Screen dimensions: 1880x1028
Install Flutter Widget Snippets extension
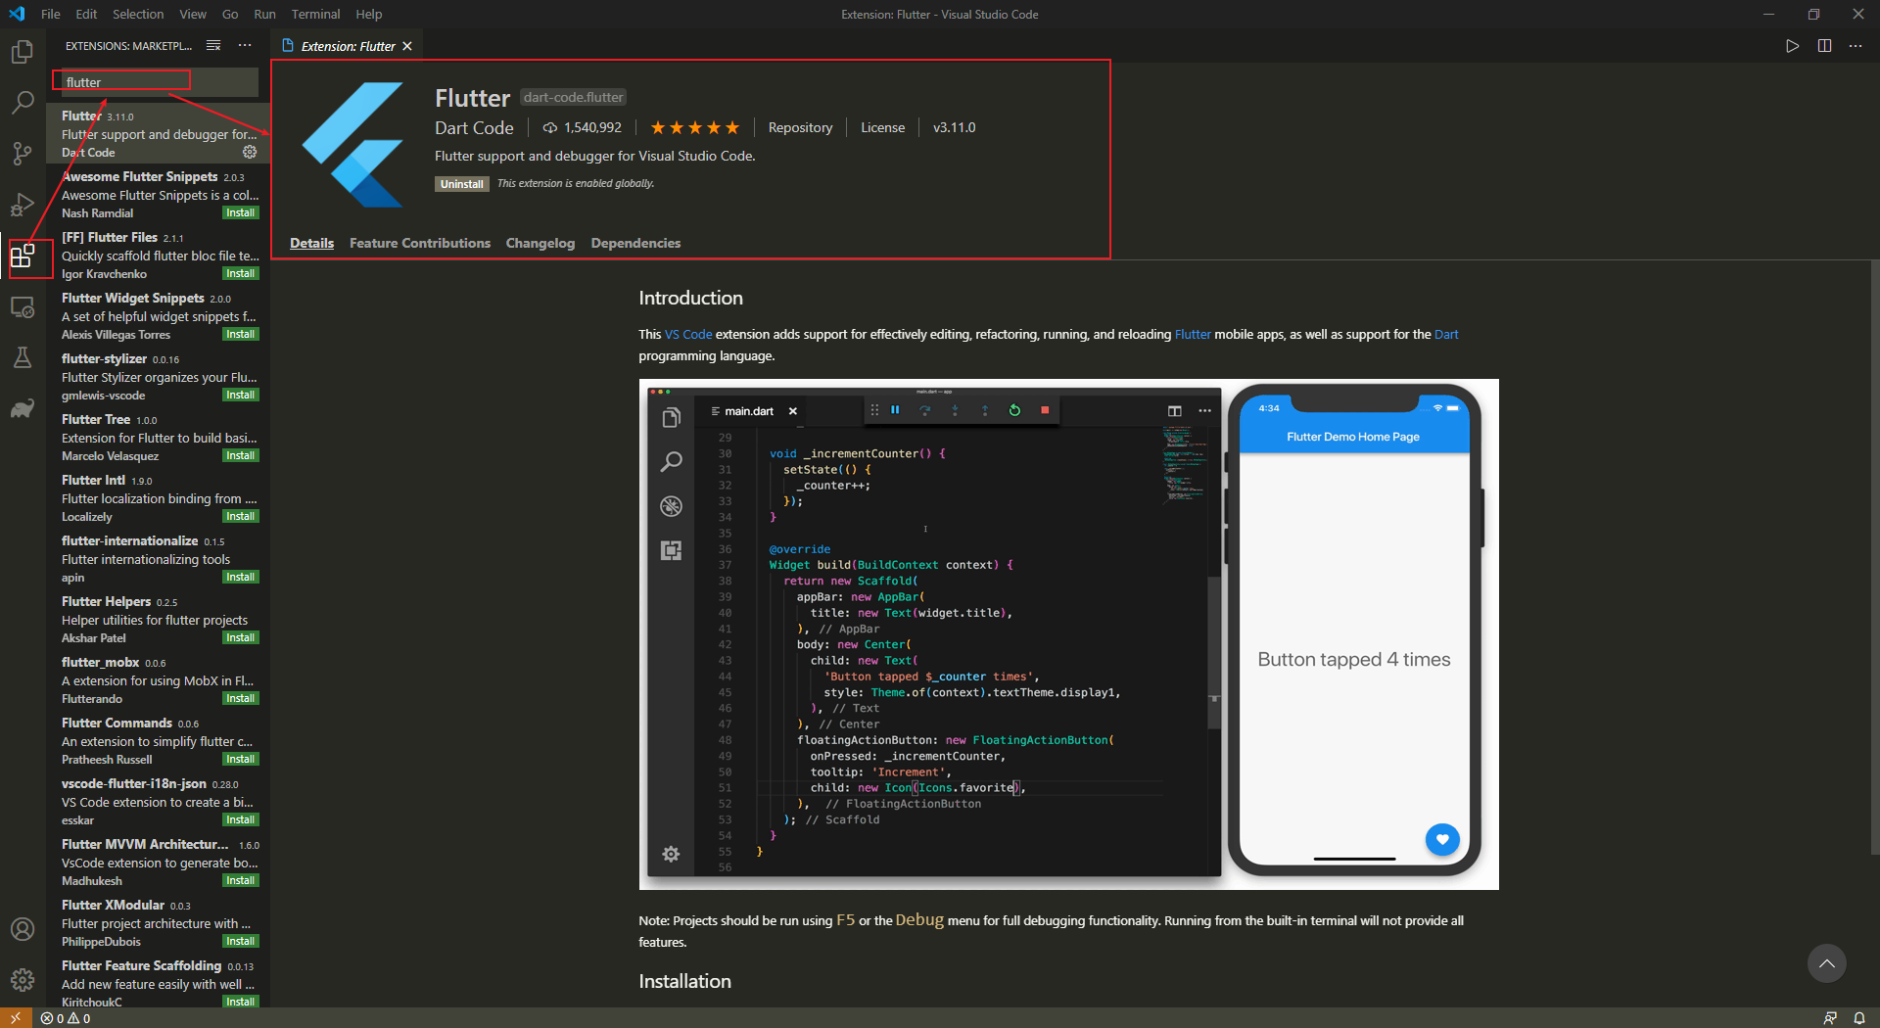pos(240,334)
